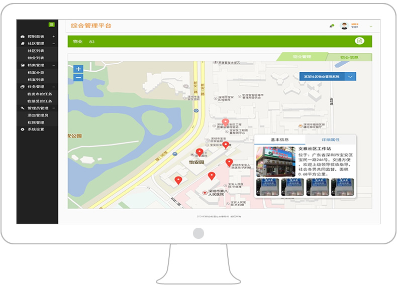Select the 某某社区物业管理系统 combo box
The height and width of the screenshot is (288, 397).
click(328, 77)
